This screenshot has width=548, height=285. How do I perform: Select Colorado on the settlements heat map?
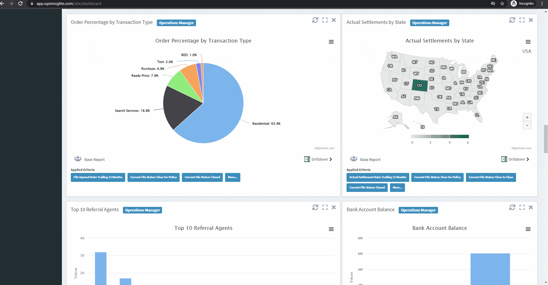420,85
